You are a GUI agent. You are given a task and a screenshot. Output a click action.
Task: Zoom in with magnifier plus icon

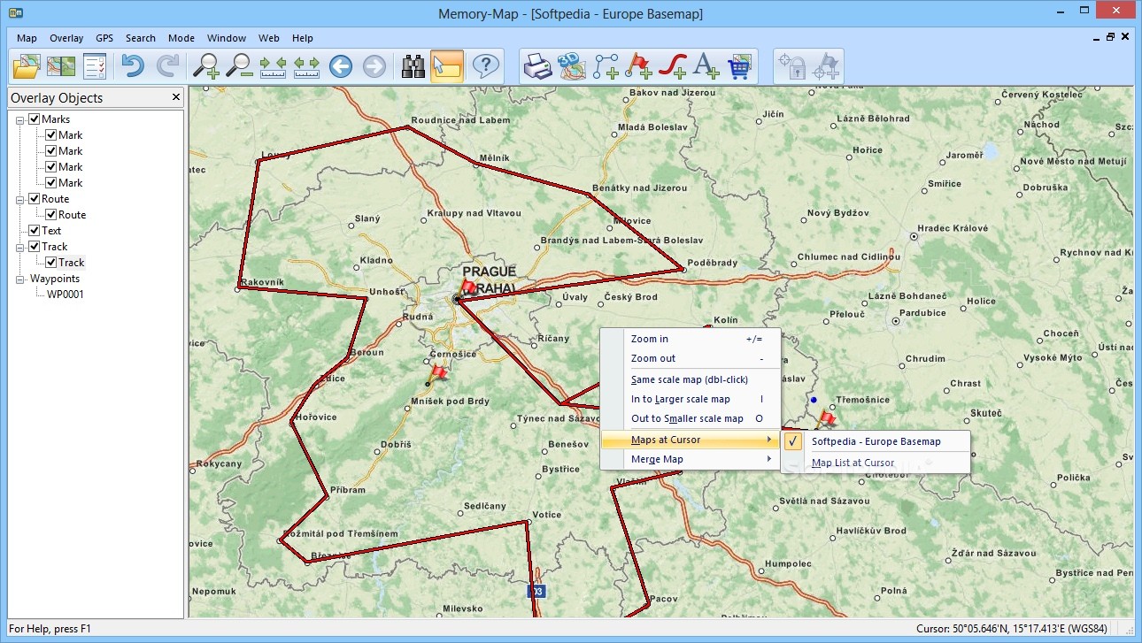(206, 66)
